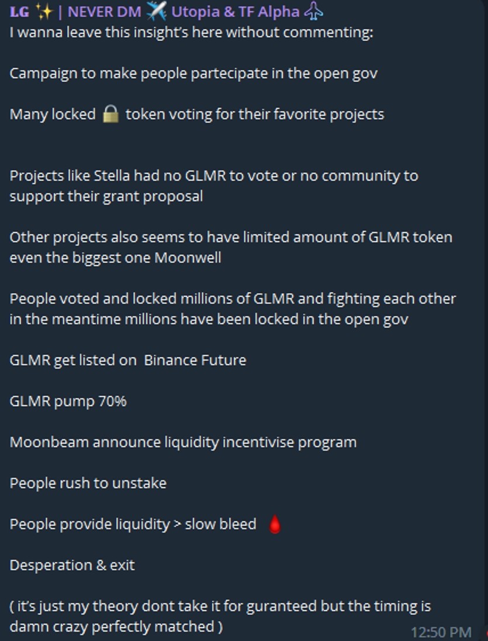488x641 pixels.
Task: Click the Moonbeam liquidity incentivise program line
Action: tap(183, 442)
